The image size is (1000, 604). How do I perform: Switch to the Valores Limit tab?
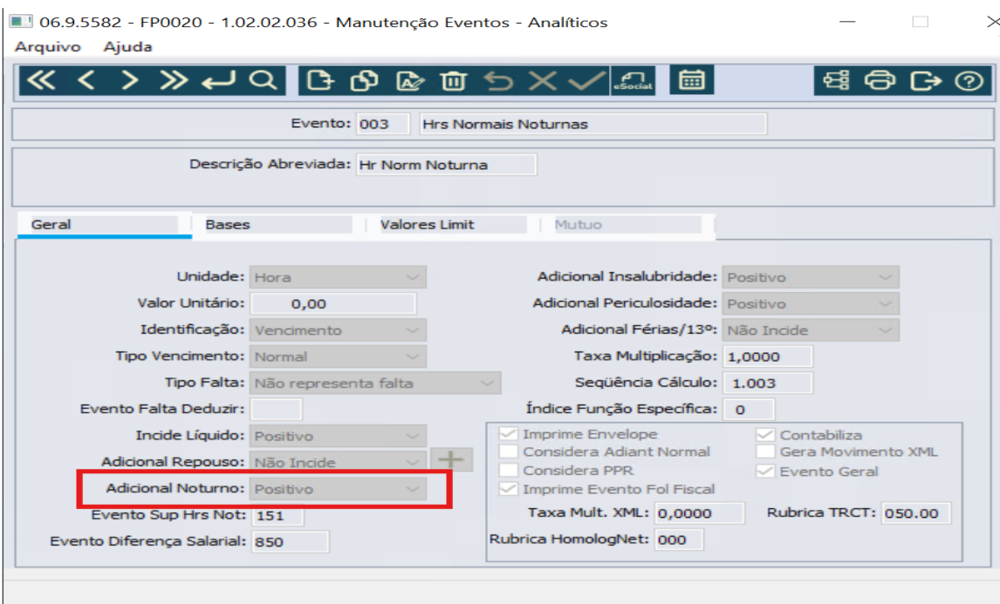pyautogui.click(x=453, y=224)
